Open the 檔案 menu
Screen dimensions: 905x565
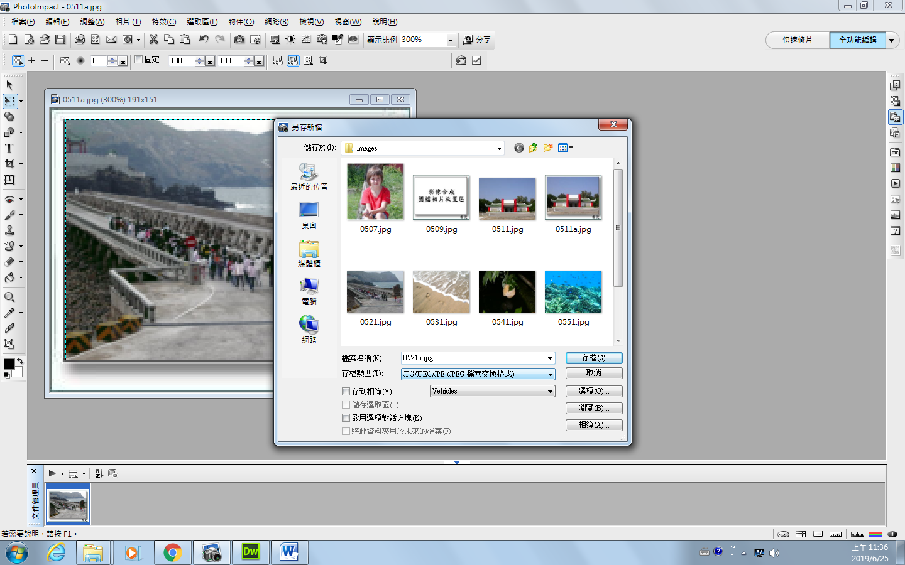[x=23, y=22]
